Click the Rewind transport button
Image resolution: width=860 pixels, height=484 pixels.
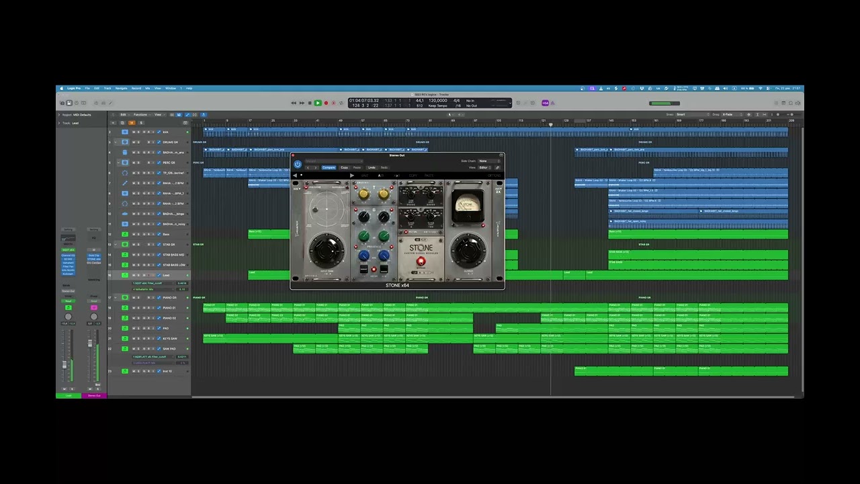coord(294,103)
